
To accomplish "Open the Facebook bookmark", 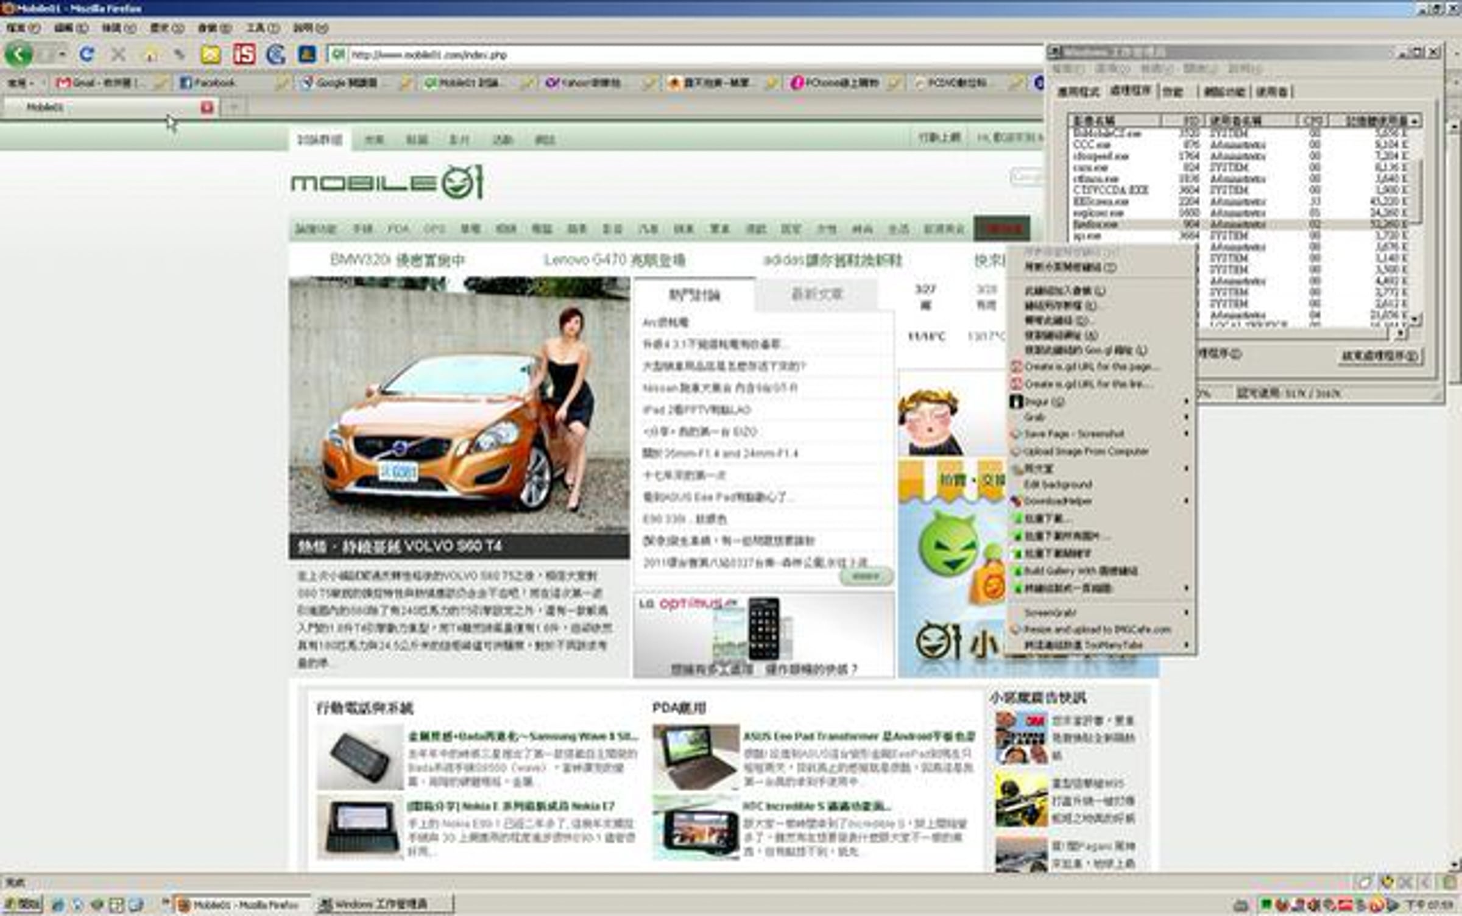I will 208,83.
